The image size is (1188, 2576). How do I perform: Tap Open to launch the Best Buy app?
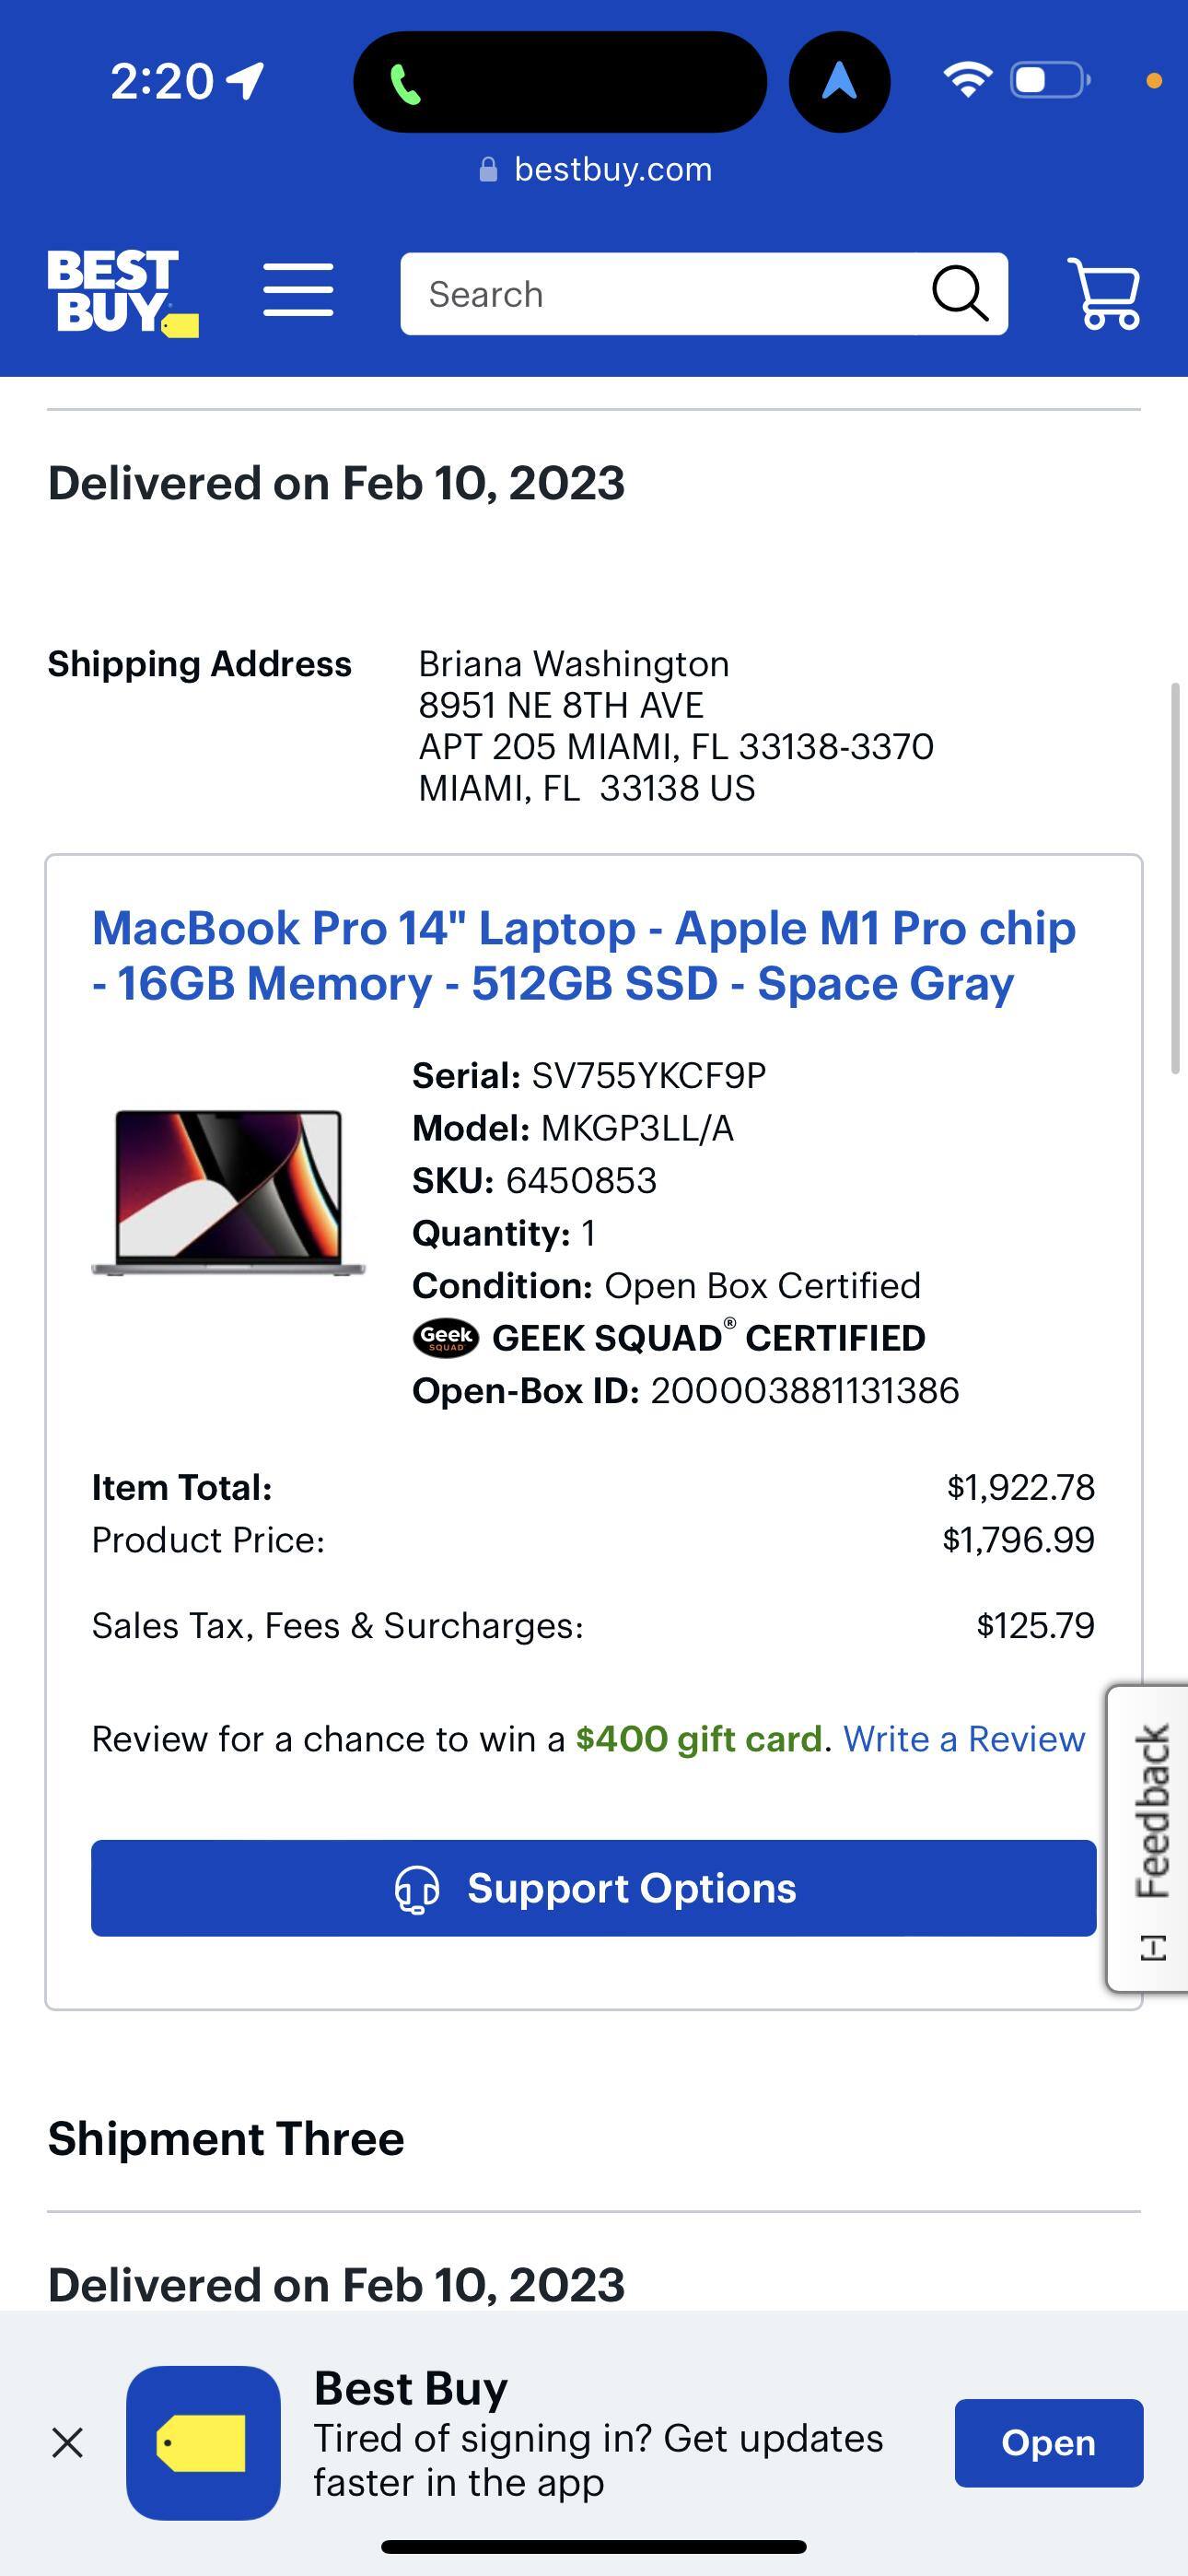click(x=1049, y=2443)
